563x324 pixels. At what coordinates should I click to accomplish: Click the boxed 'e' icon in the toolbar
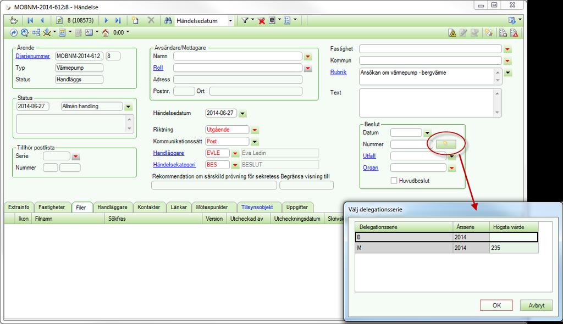pyautogui.click(x=272, y=20)
